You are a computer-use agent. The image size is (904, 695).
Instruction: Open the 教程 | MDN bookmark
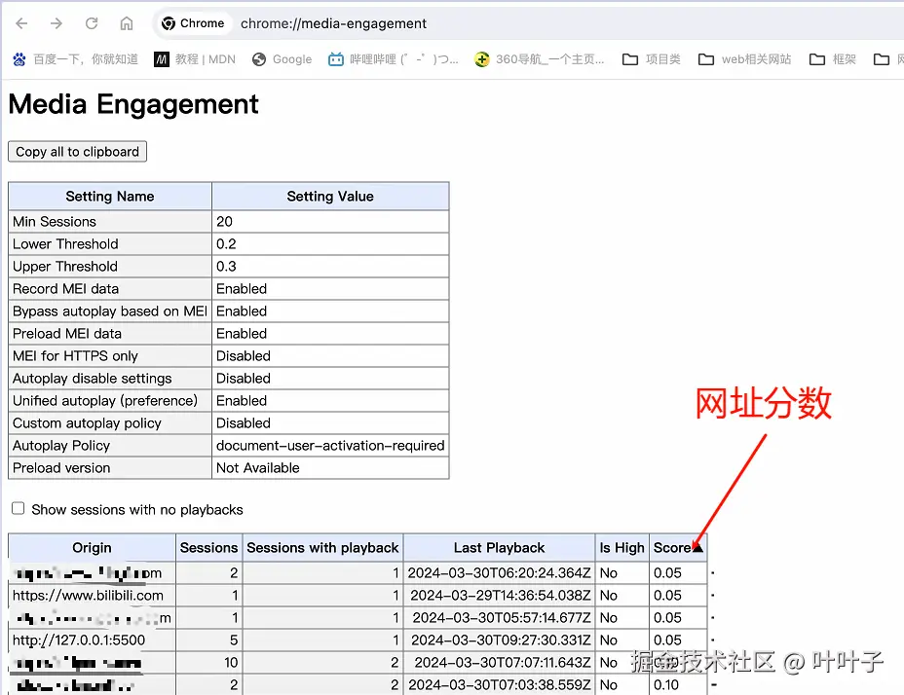[195, 59]
